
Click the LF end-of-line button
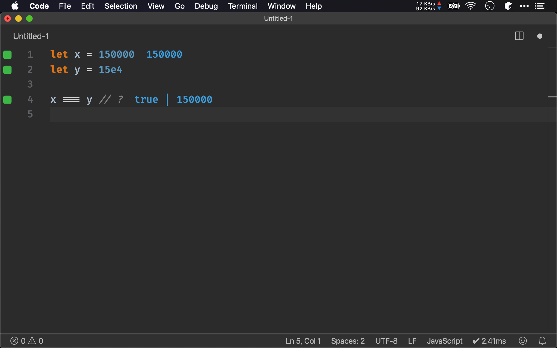coord(412,341)
